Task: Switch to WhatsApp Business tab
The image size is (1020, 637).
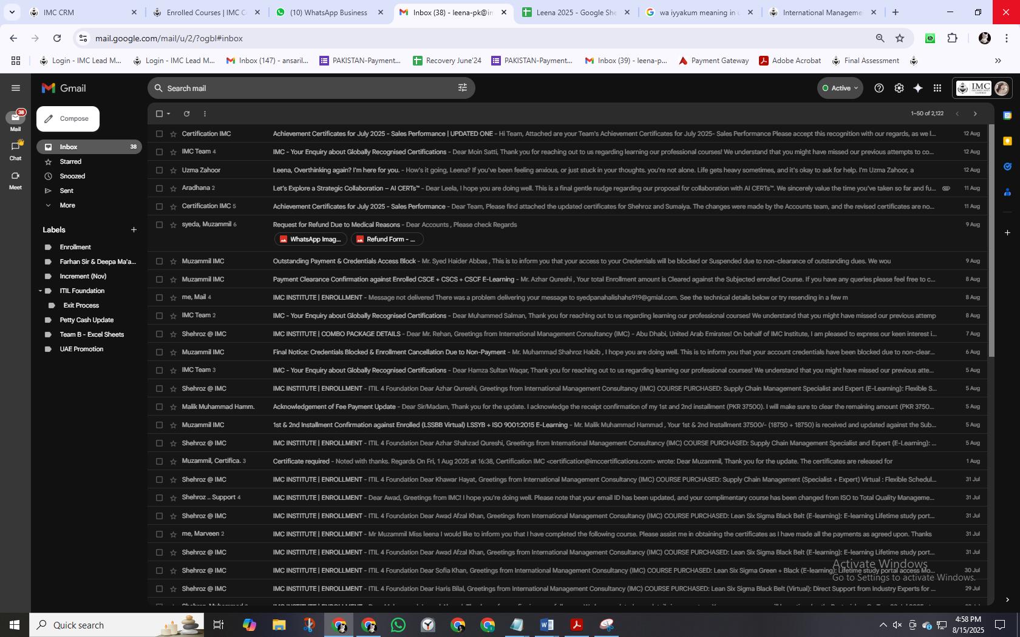Action: (x=328, y=12)
